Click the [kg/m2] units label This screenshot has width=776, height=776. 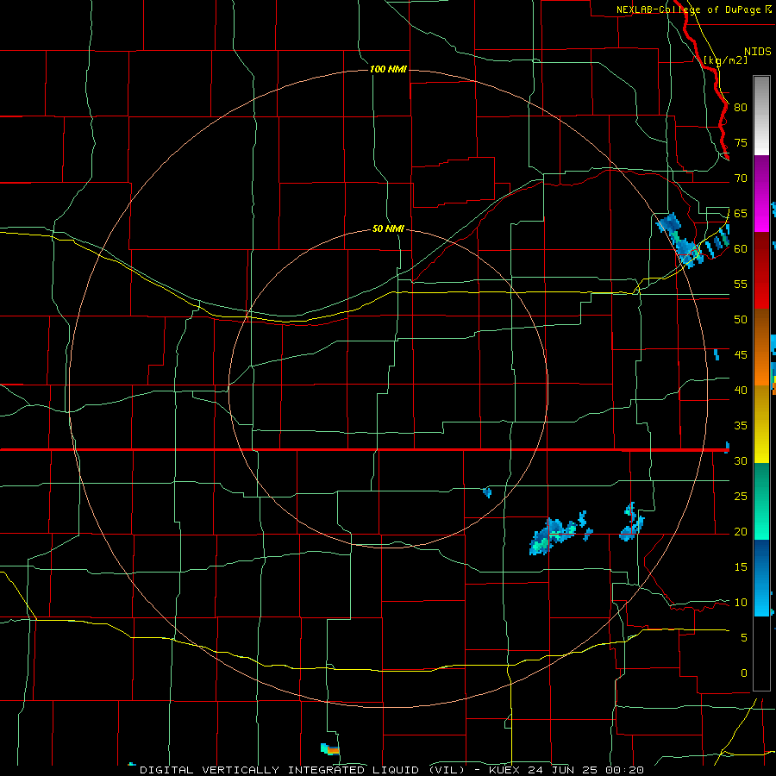tap(725, 60)
